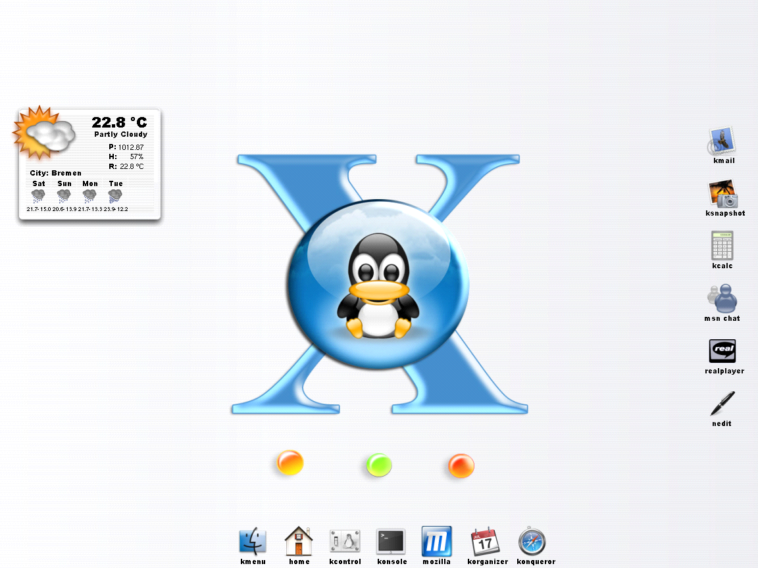Launch kcontrol settings icon
Screen dimensions: 758x568
pyautogui.click(x=345, y=541)
